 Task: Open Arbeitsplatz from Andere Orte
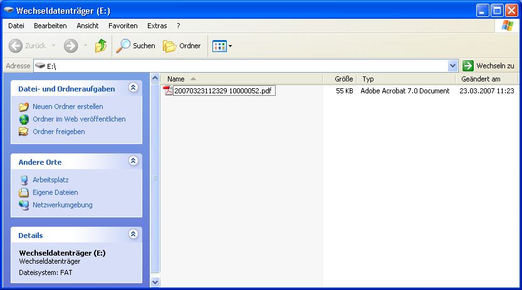point(51,180)
